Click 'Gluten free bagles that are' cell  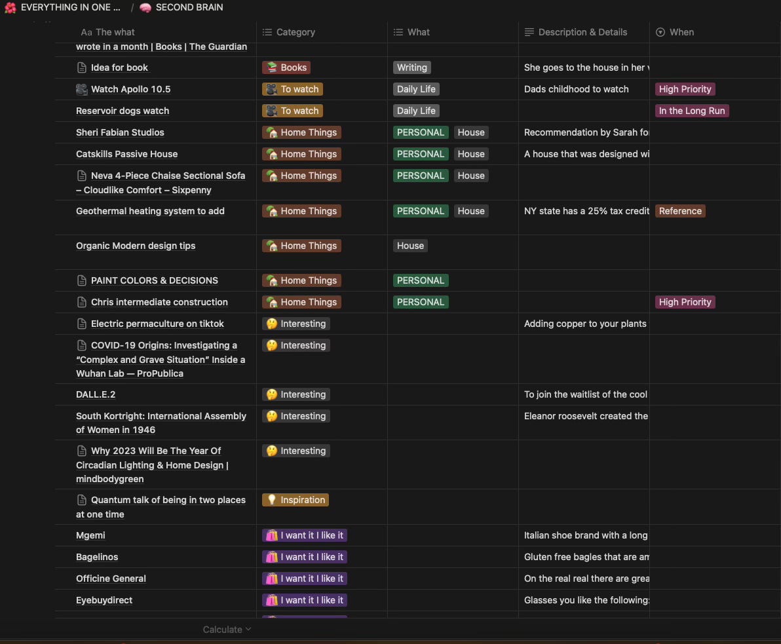(x=584, y=557)
